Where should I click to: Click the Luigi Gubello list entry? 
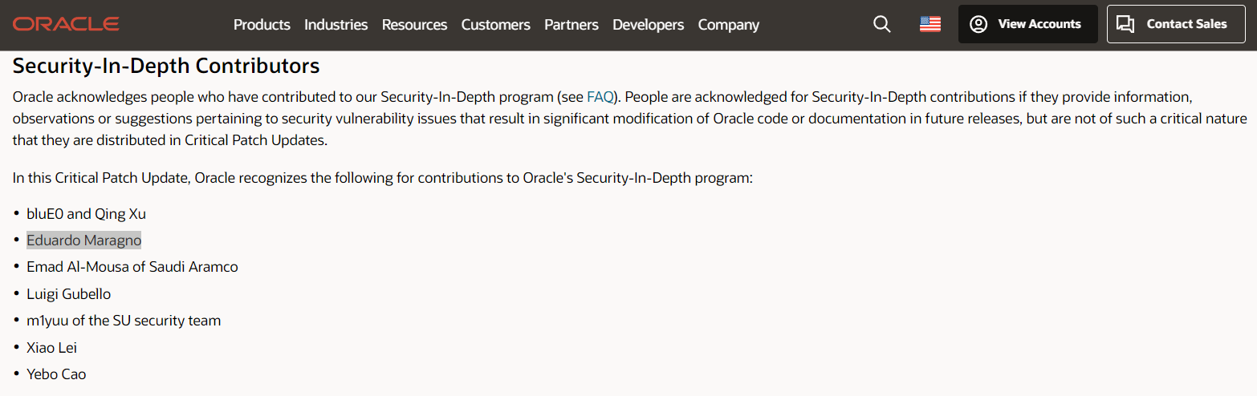point(68,294)
